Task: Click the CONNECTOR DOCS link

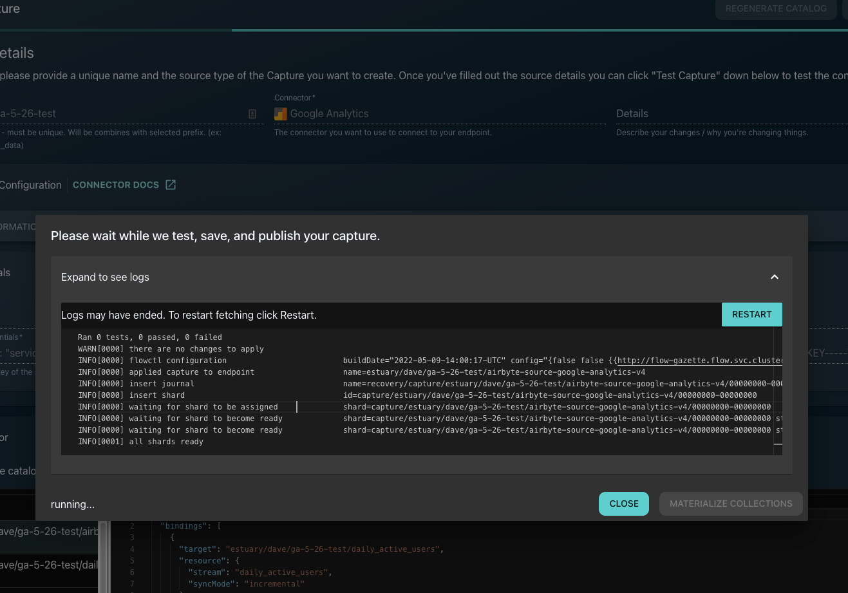Action: click(x=115, y=185)
